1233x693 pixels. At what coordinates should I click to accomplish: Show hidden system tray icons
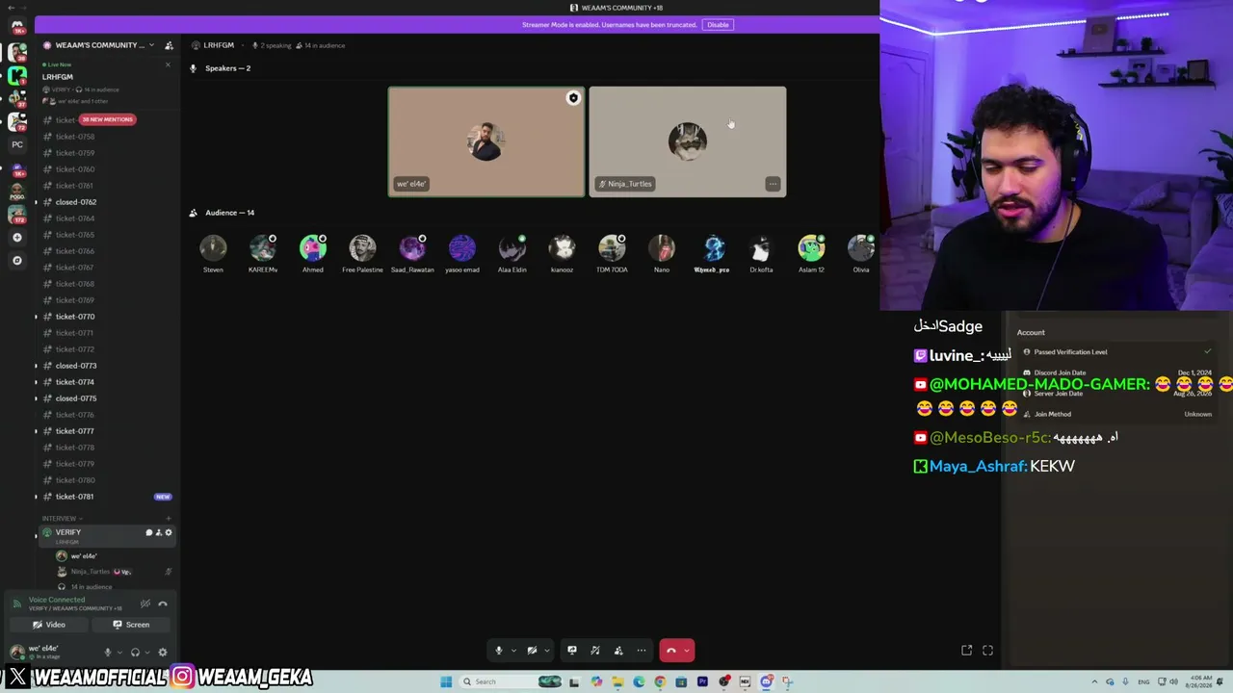(1094, 682)
